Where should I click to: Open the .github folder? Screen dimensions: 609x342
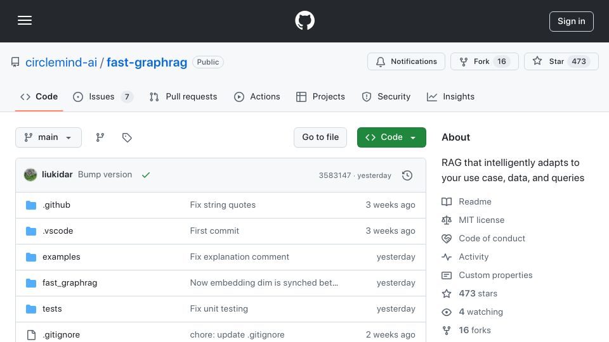(56, 205)
